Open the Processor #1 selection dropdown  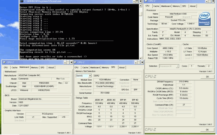coord(177,66)
